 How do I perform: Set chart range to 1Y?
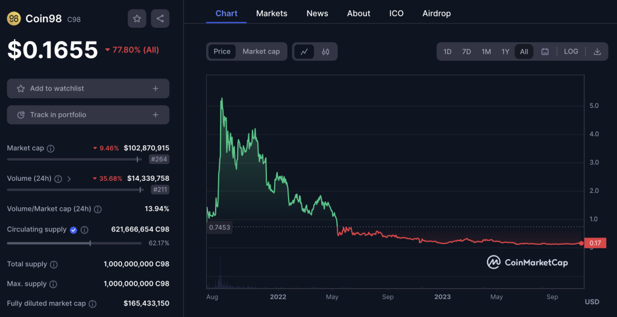[x=506, y=52]
